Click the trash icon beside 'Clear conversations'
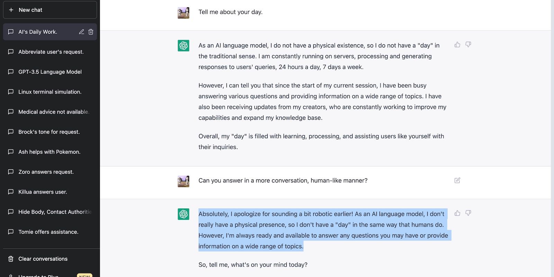The width and height of the screenshot is (554, 277). 11,259
